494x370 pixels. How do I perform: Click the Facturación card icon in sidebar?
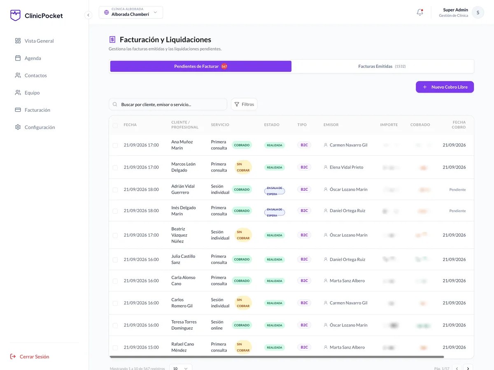pos(18,110)
